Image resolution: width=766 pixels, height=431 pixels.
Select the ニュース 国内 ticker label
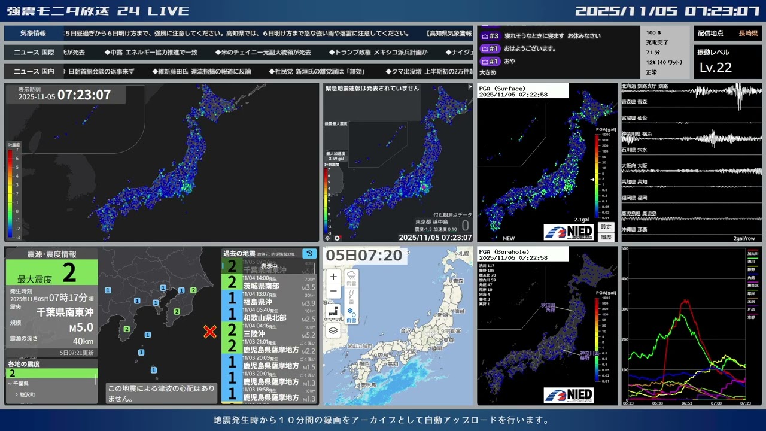coord(34,72)
